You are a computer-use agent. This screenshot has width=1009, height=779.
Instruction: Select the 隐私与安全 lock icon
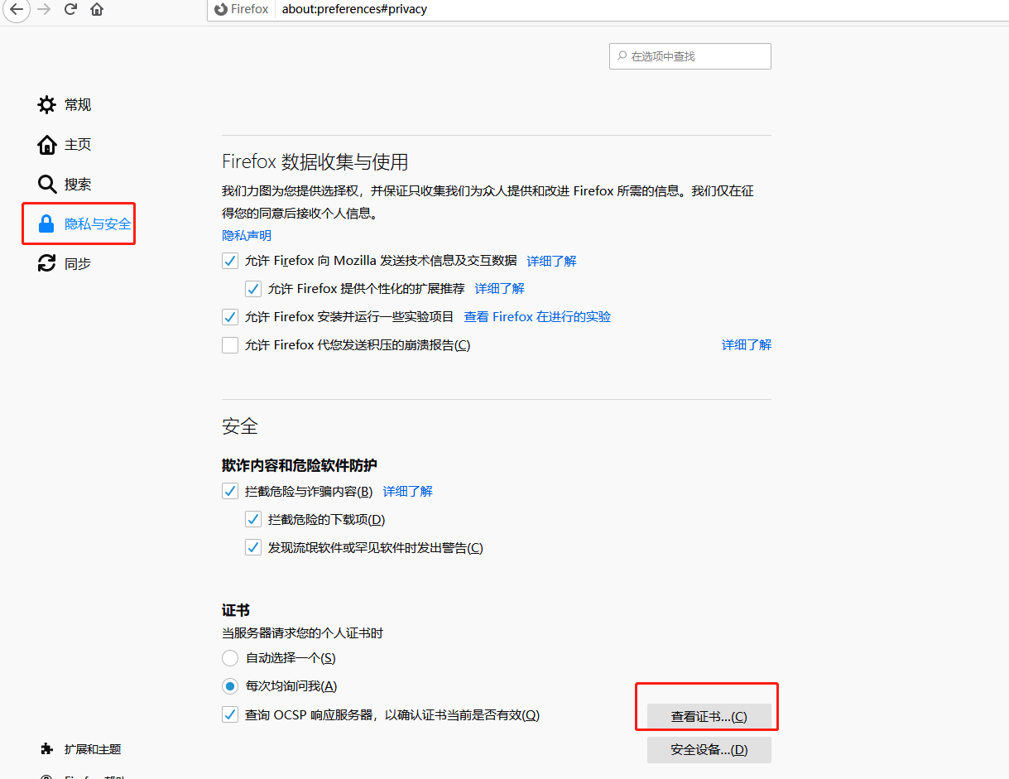pyautogui.click(x=47, y=224)
